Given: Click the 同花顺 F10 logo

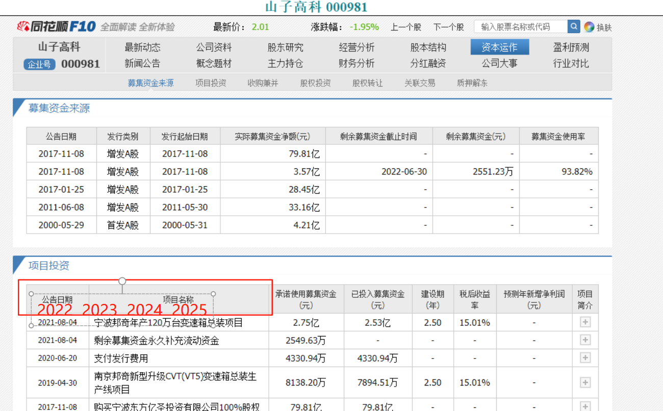Looking at the screenshot, I should pos(56,27).
